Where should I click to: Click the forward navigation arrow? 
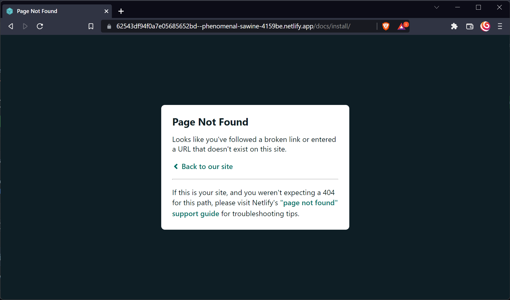pyautogui.click(x=25, y=26)
